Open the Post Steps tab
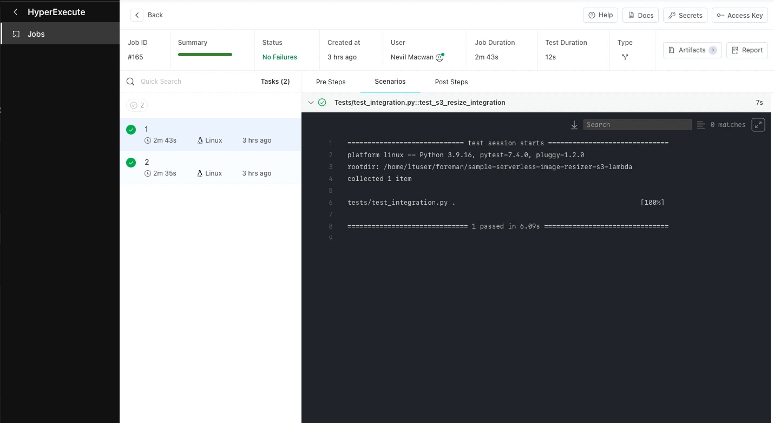The height and width of the screenshot is (423, 774). 451,82
